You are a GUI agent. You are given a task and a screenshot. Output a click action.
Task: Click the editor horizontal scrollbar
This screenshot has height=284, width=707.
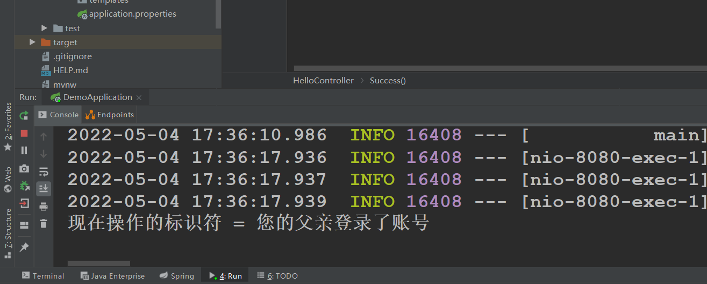coord(500,68)
